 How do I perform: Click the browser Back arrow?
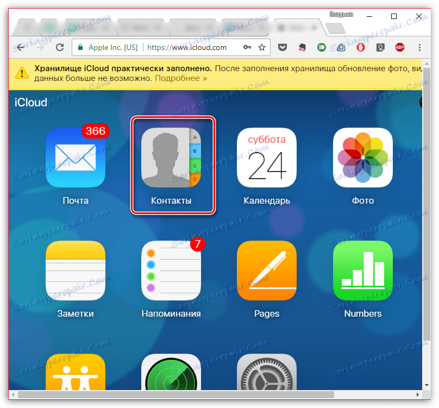(21, 48)
